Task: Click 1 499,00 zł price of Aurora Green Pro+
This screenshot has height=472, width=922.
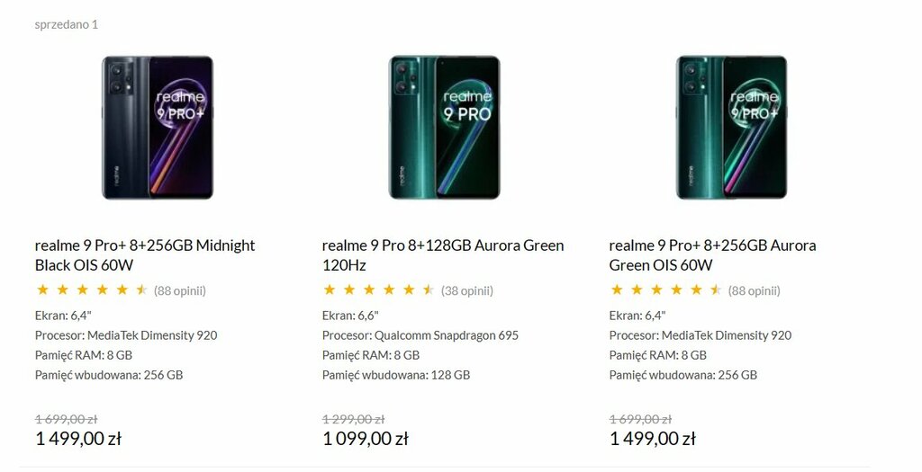Action: [x=653, y=439]
